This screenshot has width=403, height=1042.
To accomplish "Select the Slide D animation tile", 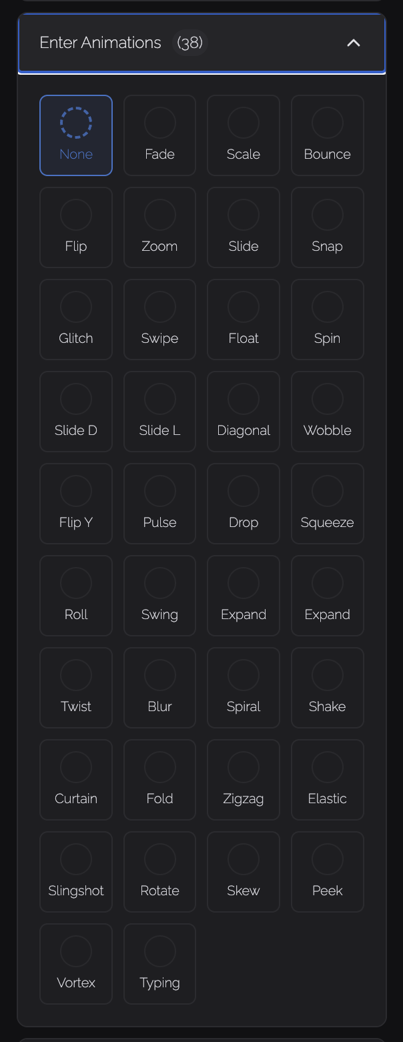I will [76, 412].
